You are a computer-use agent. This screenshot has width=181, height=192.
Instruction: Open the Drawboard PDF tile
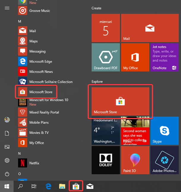[x=106, y=57]
